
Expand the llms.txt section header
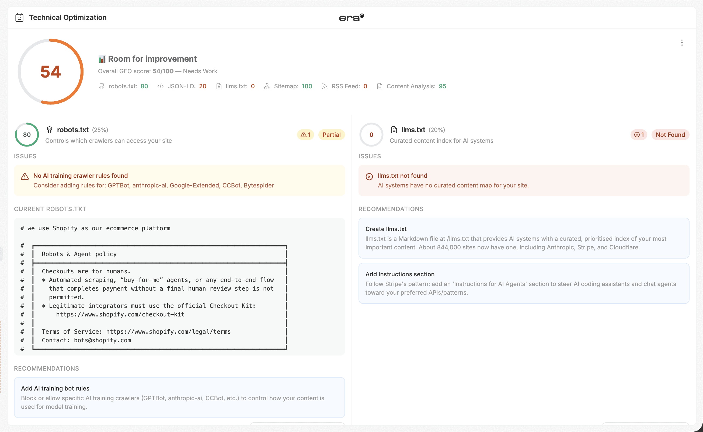pos(413,130)
